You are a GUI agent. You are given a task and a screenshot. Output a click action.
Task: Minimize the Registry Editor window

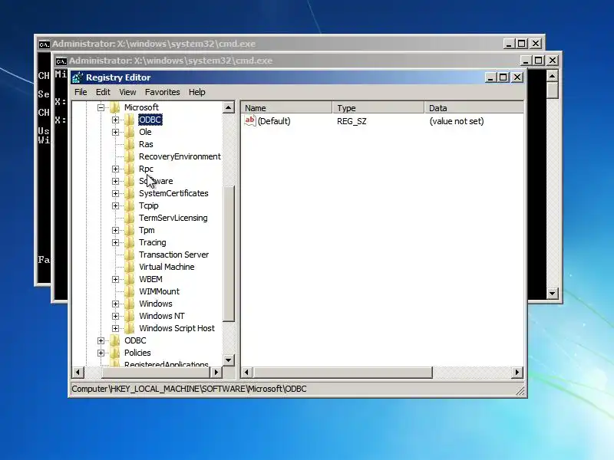(490, 77)
